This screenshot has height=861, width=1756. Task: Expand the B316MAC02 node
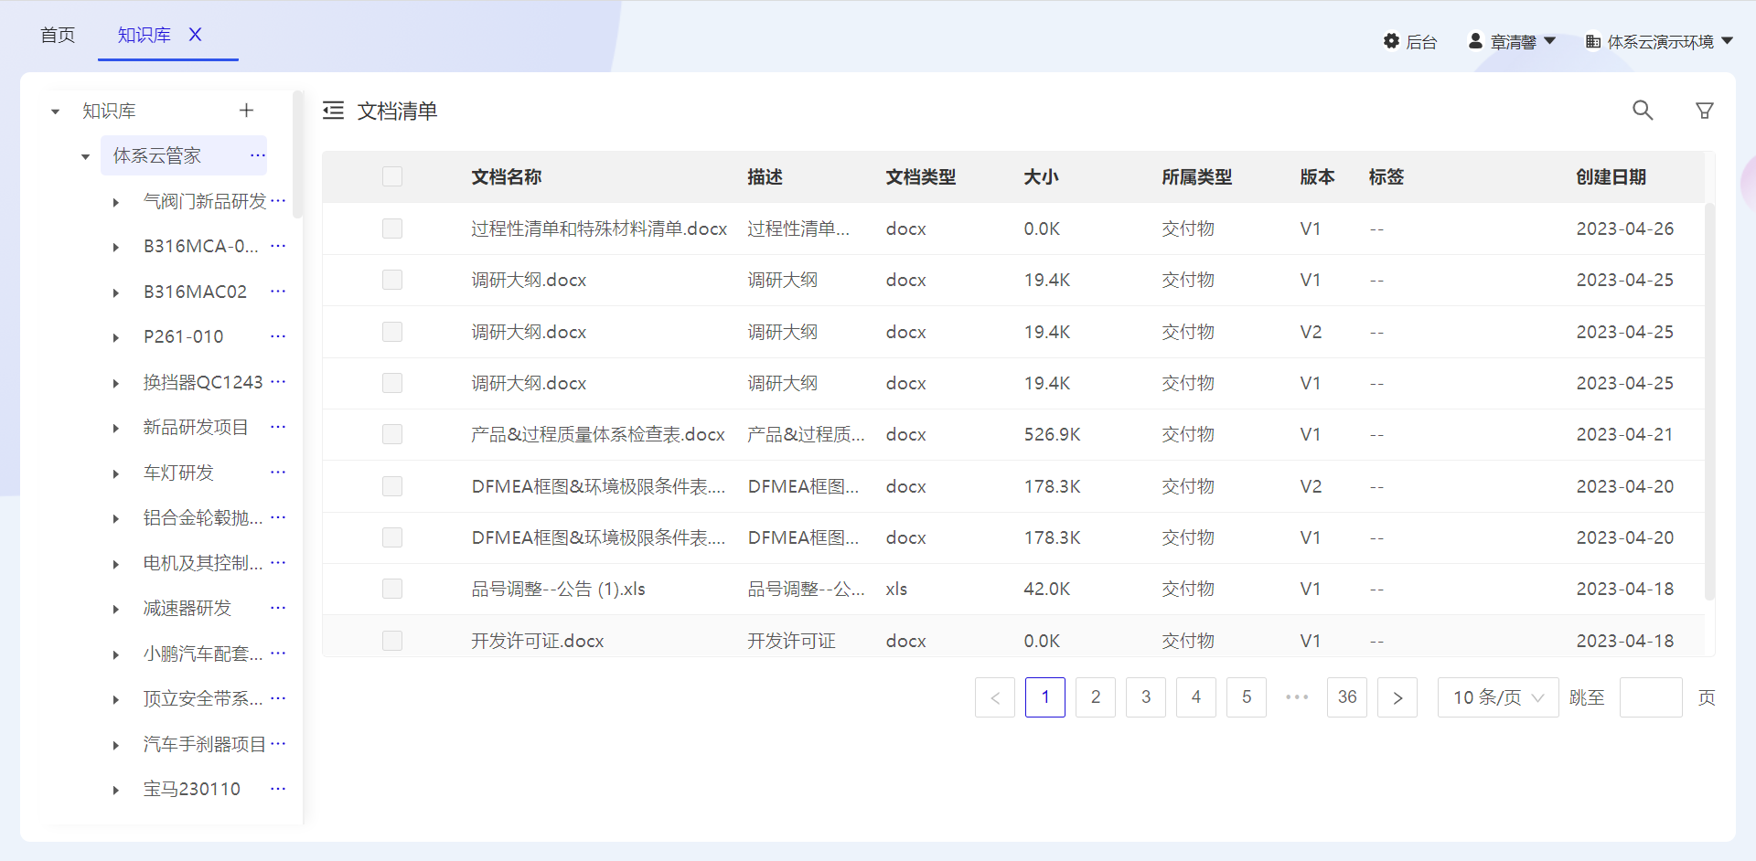coord(115,292)
